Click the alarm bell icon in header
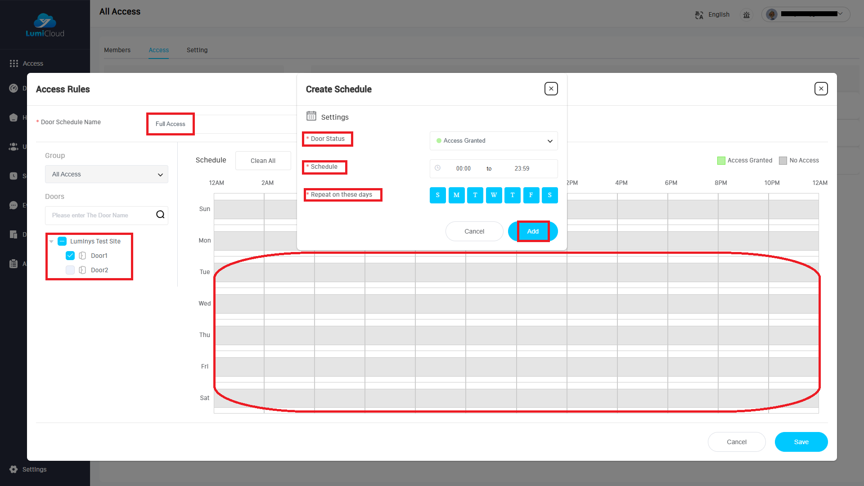Image resolution: width=864 pixels, height=486 pixels. 747,15
